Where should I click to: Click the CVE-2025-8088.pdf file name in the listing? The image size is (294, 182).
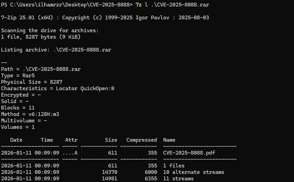tap(189, 153)
